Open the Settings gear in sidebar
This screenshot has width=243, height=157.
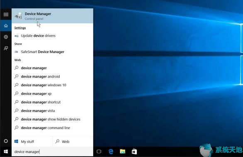tap(6, 37)
